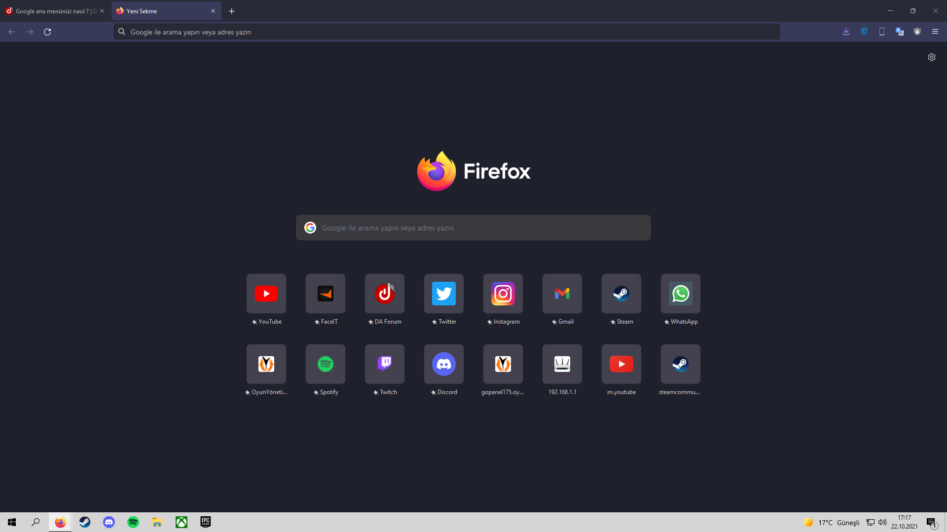Reload the current page
Viewport: 947px width, 532px height.
coord(47,32)
